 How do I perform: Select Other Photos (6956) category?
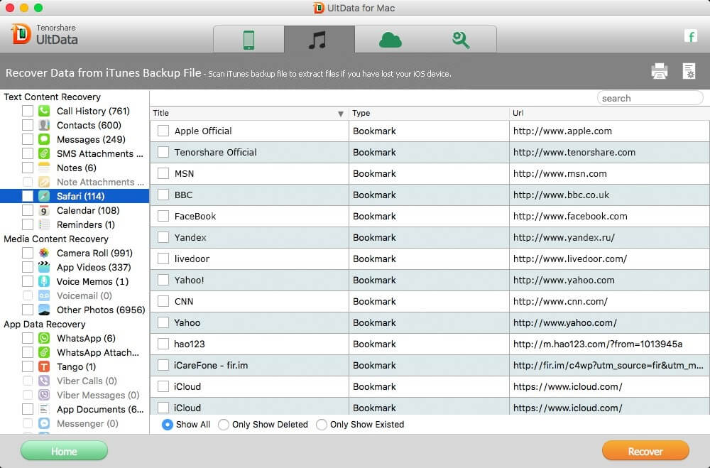point(75,310)
